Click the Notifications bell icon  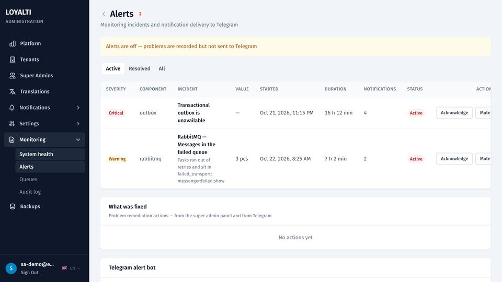click(12, 108)
